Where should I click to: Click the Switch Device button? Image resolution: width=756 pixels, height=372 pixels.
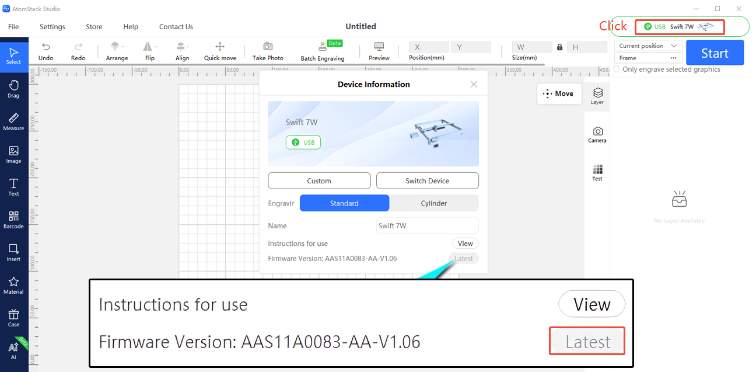click(x=428, y=180)
